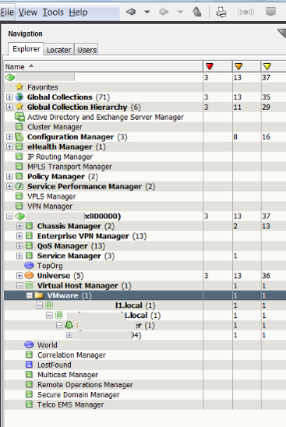
Task: Click the Favorites star icon
Action: click(19, 86)
